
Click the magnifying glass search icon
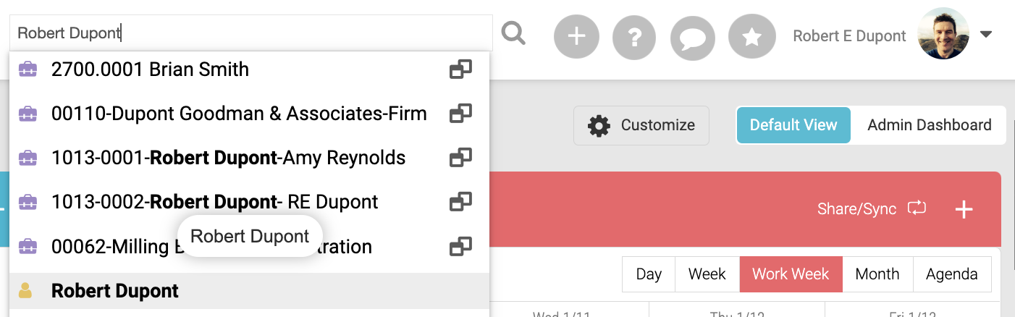513,33
